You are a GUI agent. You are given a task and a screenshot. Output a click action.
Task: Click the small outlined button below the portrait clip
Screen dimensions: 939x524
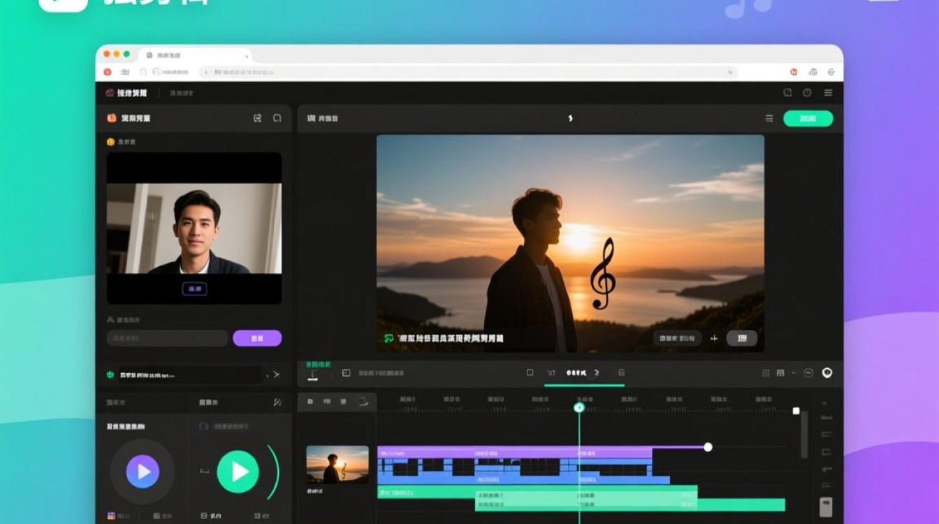(x=194, y=288)
